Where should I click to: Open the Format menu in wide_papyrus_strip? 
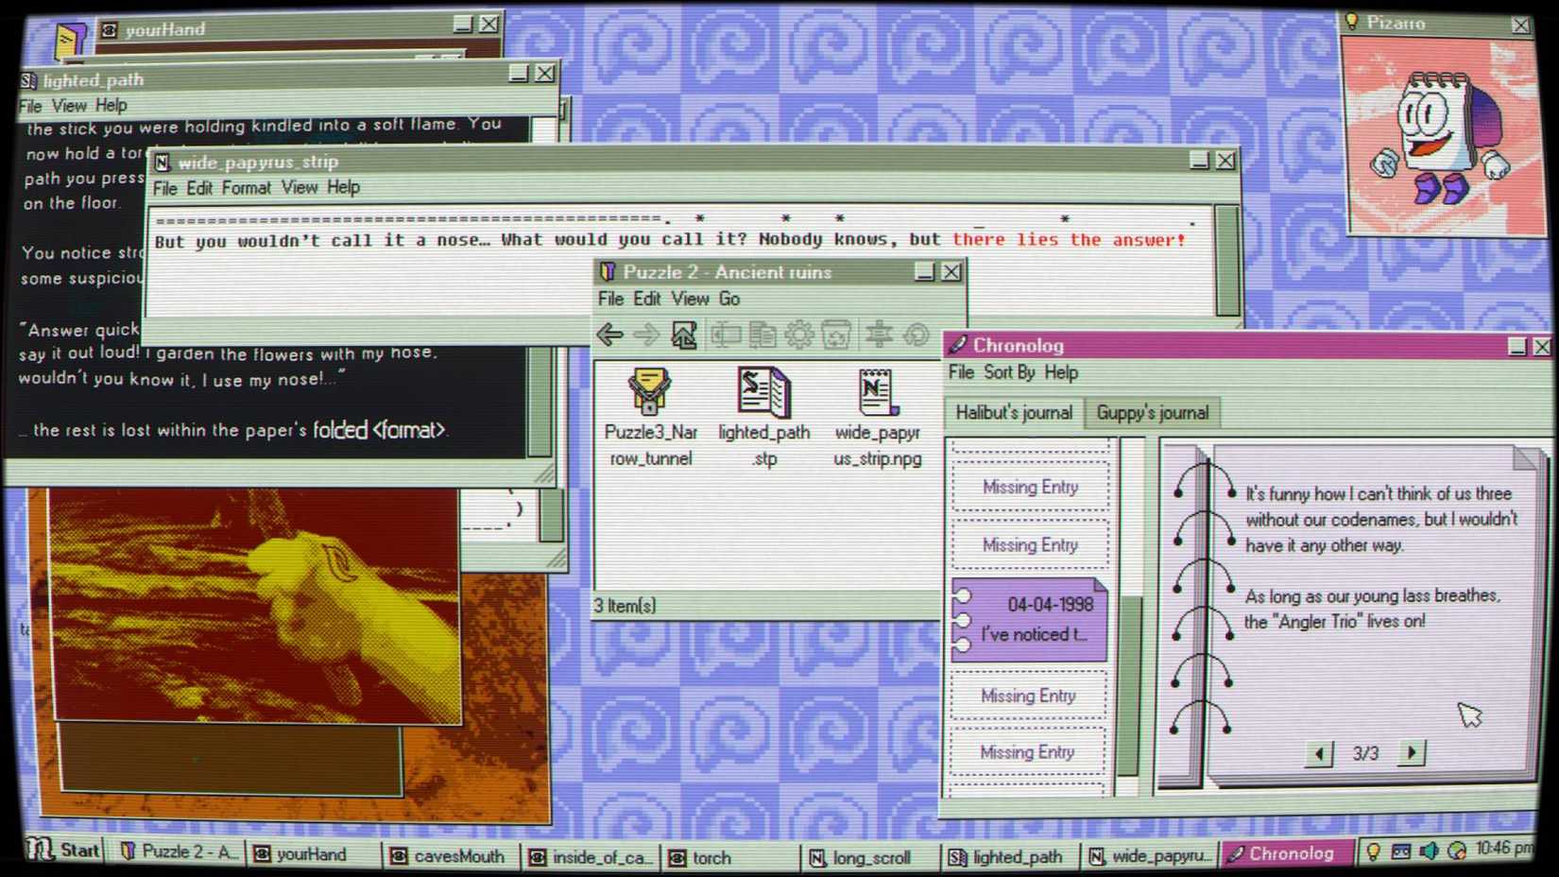[x=246, y=188]
